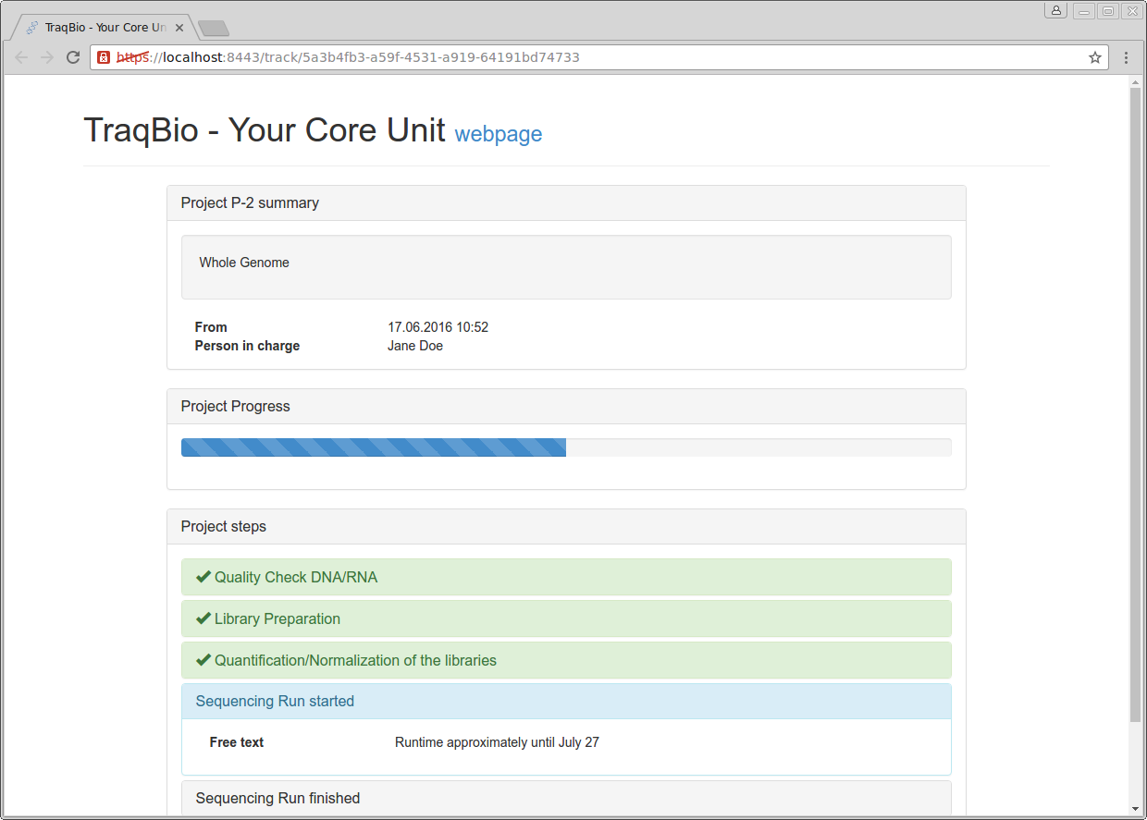Open the webpage link in header
The height and width of the screenshot is (820, 1147).
[498, 134]
